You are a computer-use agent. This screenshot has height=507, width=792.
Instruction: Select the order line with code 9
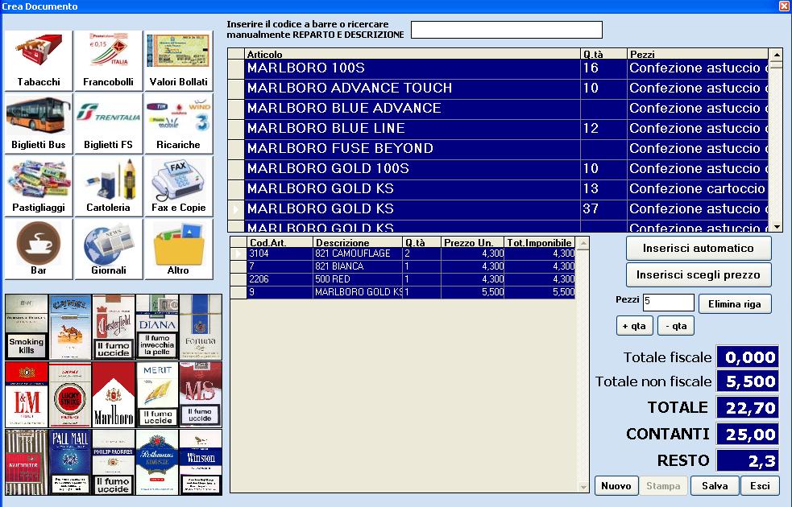click(403, 292)
